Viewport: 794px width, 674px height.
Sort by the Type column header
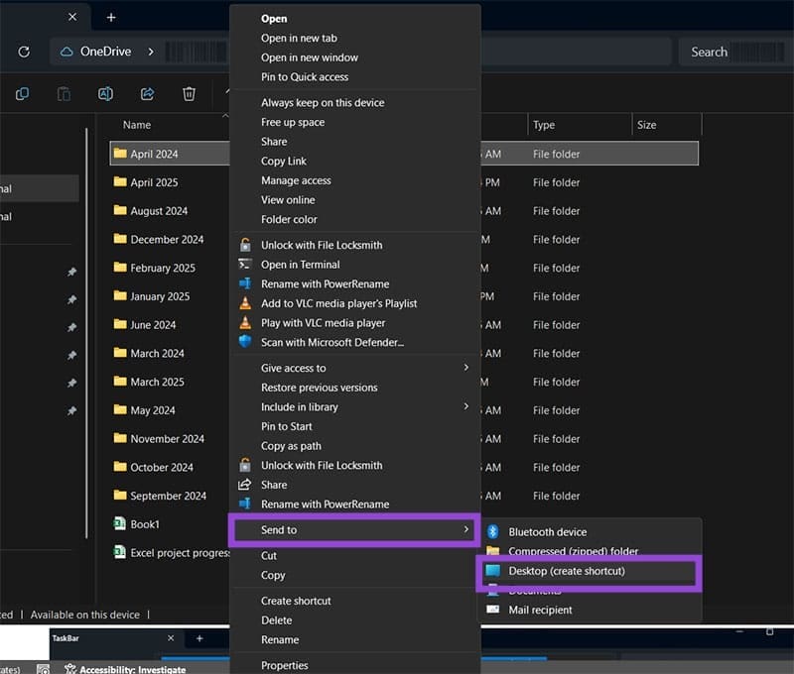[x=544, y=125]
